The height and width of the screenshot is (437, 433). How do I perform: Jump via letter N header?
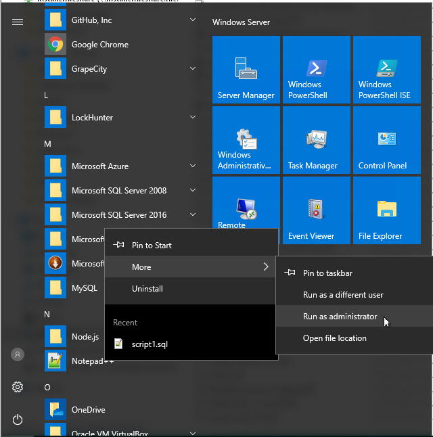pos(47,315)
